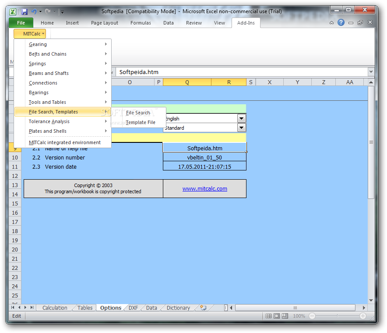Click zoom out minus button
The height and width of the screenshot is (333, 387).
click(312, 316)
